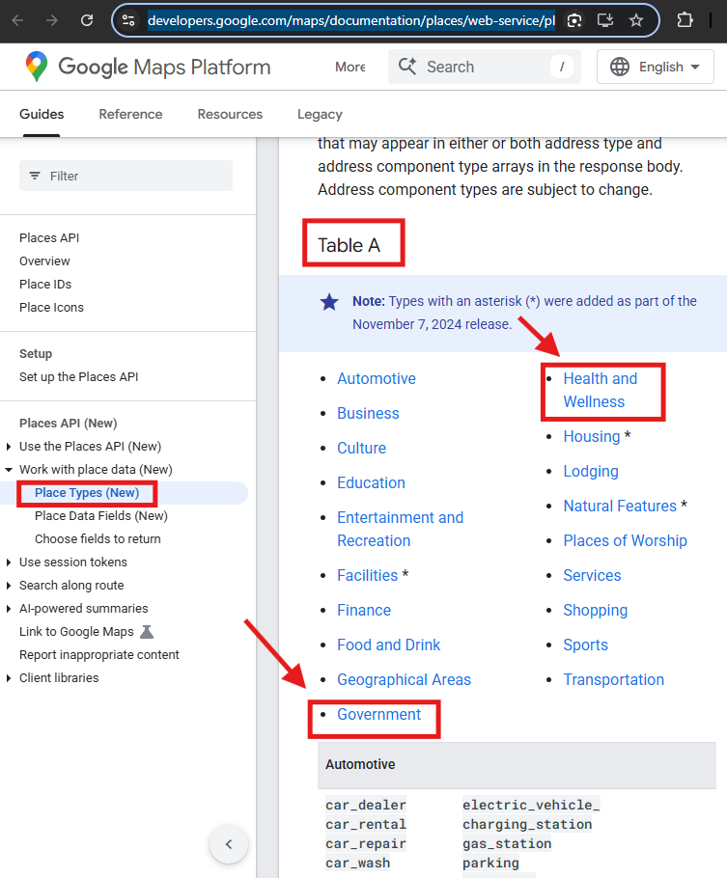This screenshot has height=878, width=727.
Task: Switch to the Legacy tab
Action: click(320, 114)
